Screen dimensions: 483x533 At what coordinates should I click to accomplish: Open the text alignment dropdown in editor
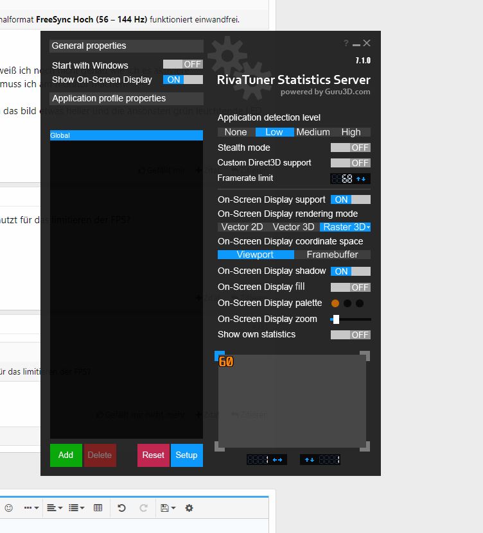55,508
